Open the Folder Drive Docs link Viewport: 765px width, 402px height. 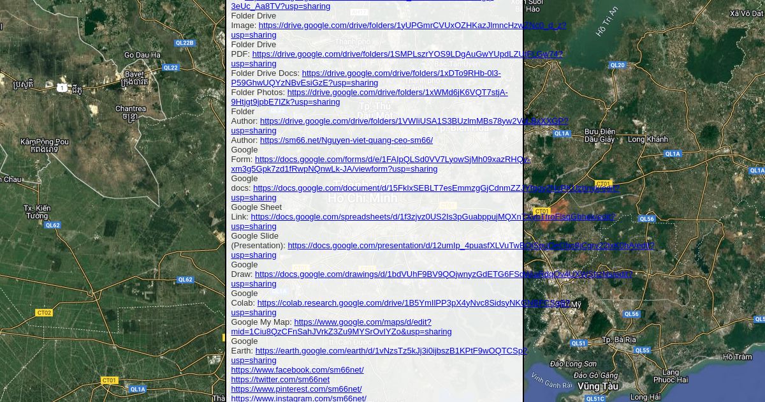401,73
